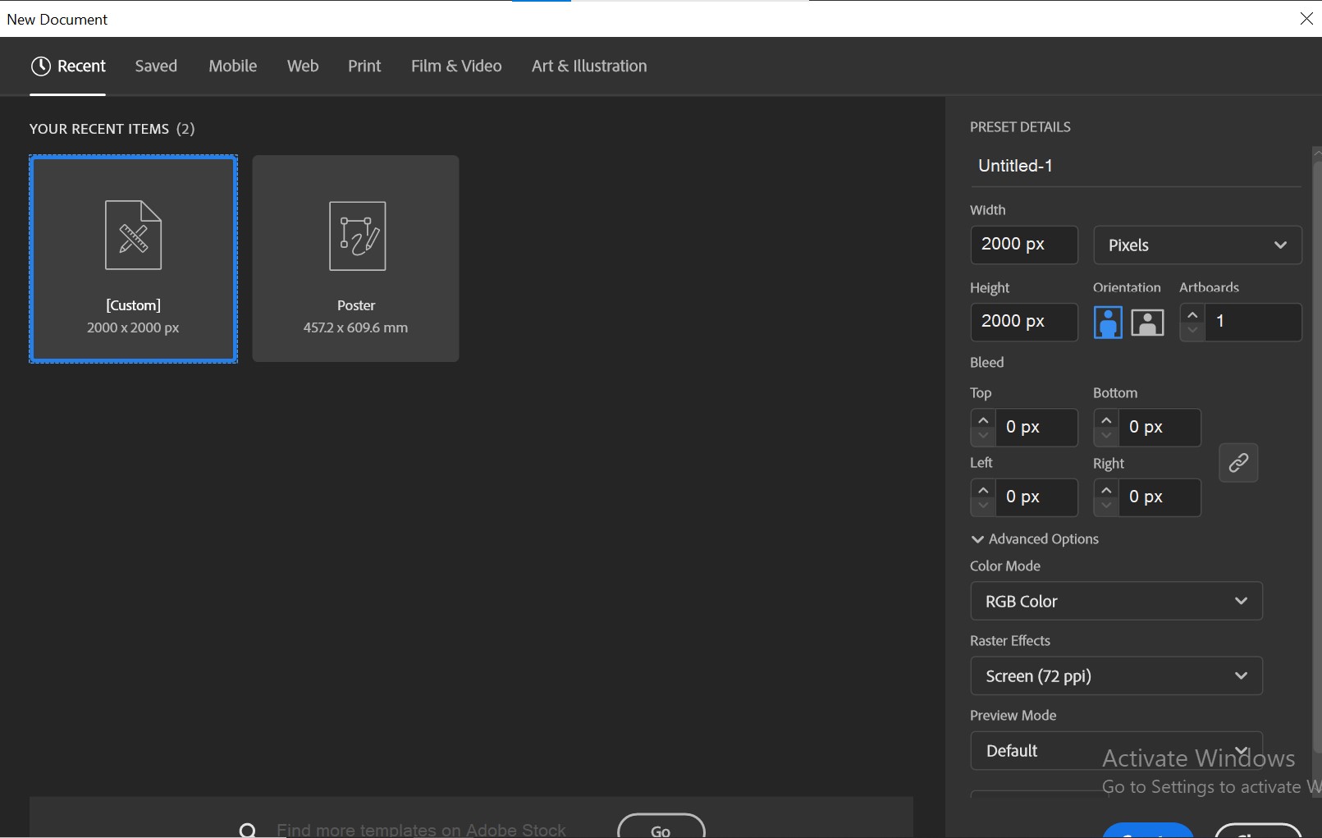Click the Adobe Stock search field
The width and height of the screenshot is (1322, 838).
pyautogui.click(x=421, y=830)
